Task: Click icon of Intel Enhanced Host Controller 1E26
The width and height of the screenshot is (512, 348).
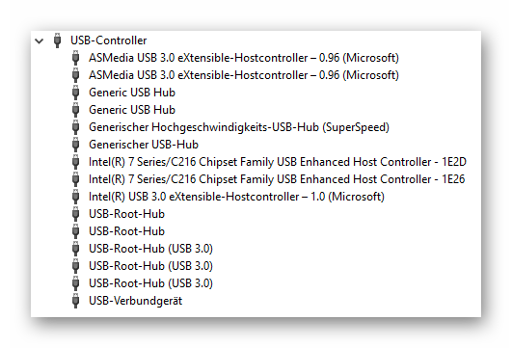Action: pyautogui.click(x=76, y=179)
